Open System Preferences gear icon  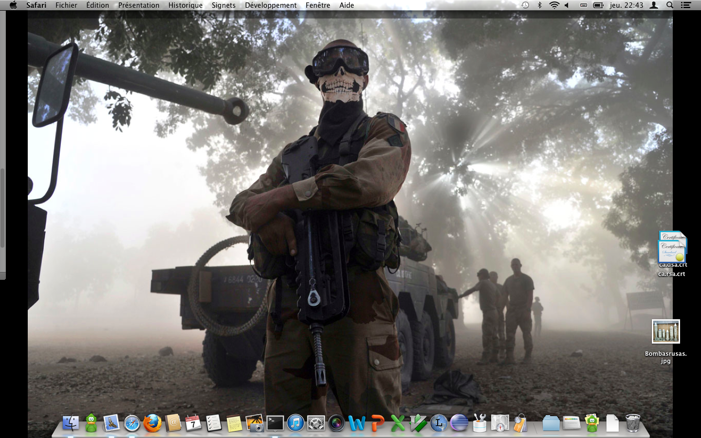click(x=316, y=423)
